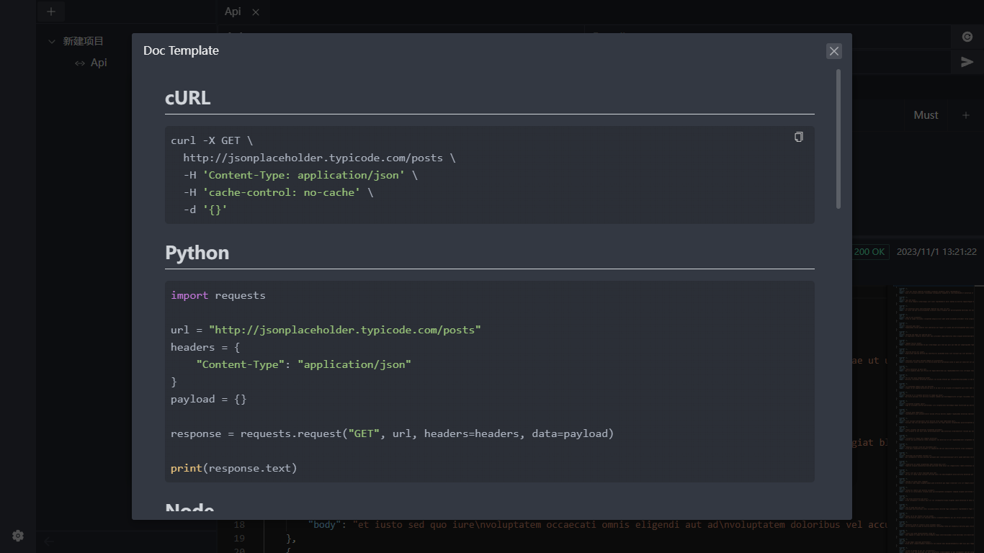Image resolution: width=984 pixels, height=553 pixels.
Task: Click the "body" key in response JSON
Action: [x=325, y=525]
